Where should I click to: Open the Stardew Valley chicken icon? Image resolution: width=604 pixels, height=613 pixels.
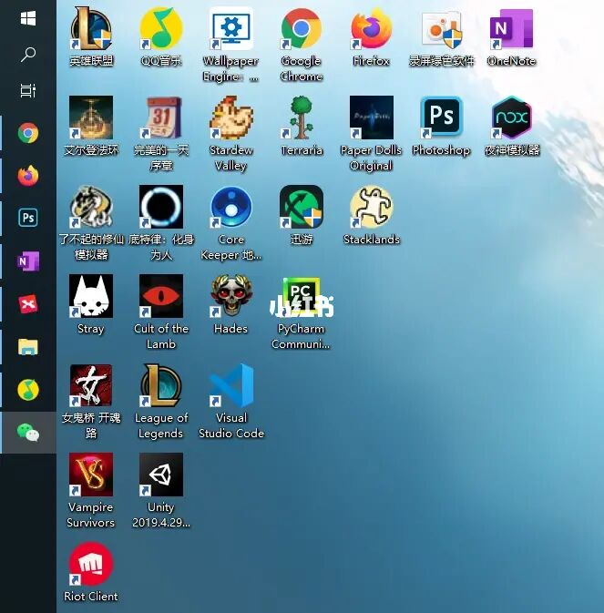click(231, 117)
